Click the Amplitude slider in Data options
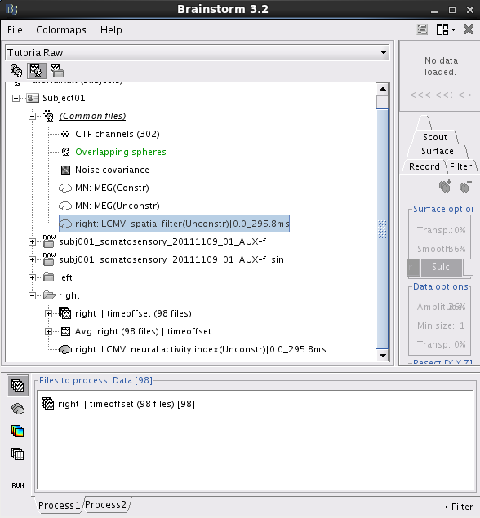 pos(441,307)
